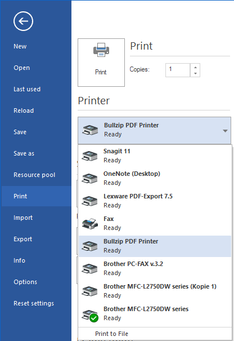The image size is (234, 341).
Task: Click the selected Bullzip PDF Printer combo box
Action: pos(154,130)
